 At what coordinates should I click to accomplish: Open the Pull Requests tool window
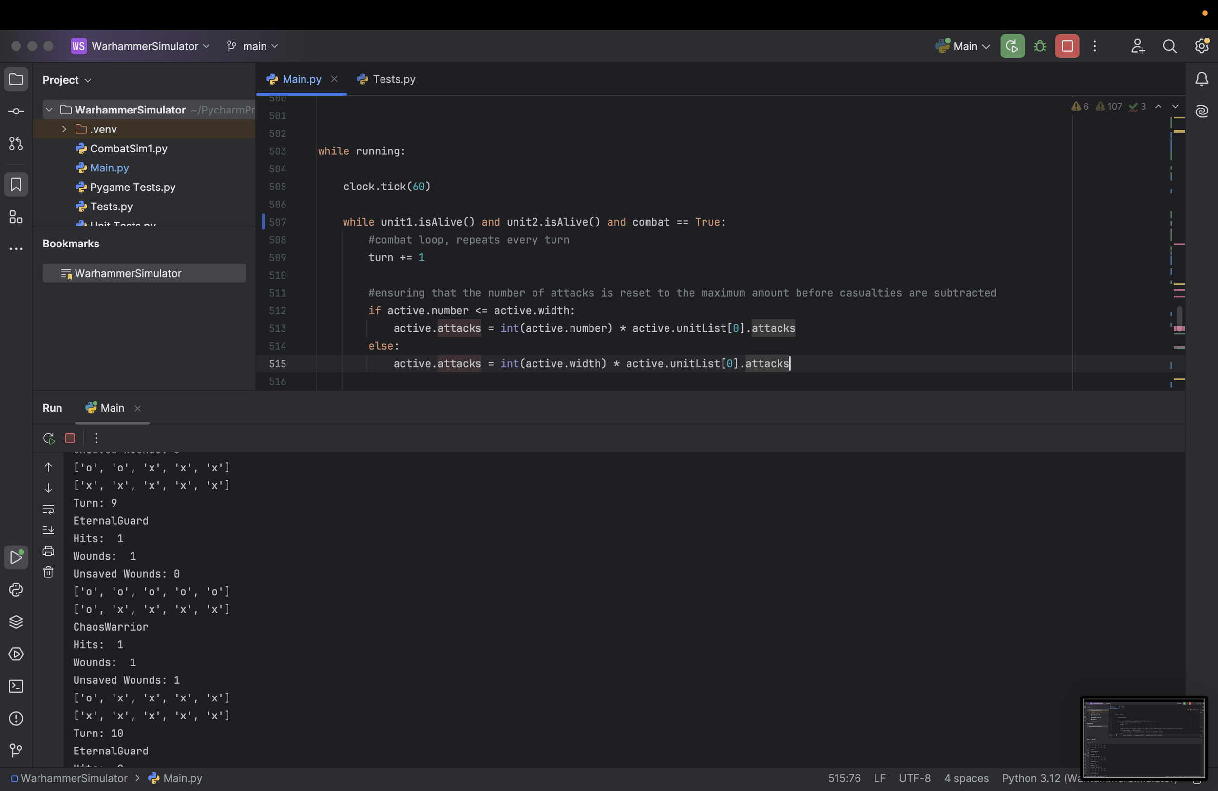[16, 144]
